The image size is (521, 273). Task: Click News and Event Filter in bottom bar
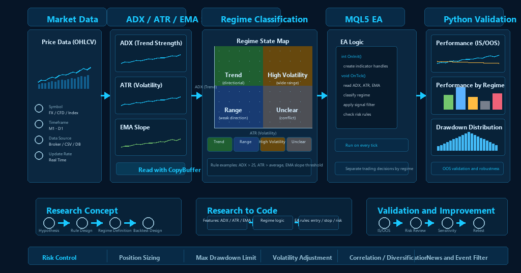tap(457, 257)
